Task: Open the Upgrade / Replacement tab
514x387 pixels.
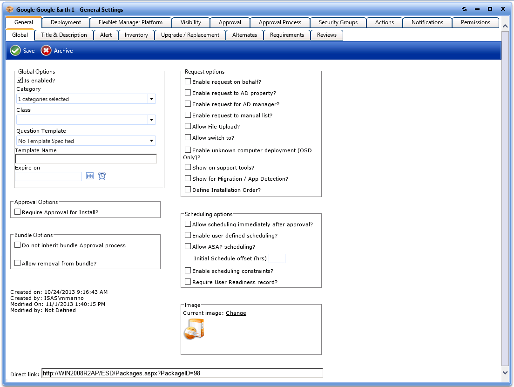Action: click(x=190, y=35)
